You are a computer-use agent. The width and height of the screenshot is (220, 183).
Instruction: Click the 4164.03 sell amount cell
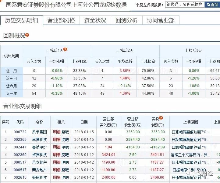pos(133,147)
